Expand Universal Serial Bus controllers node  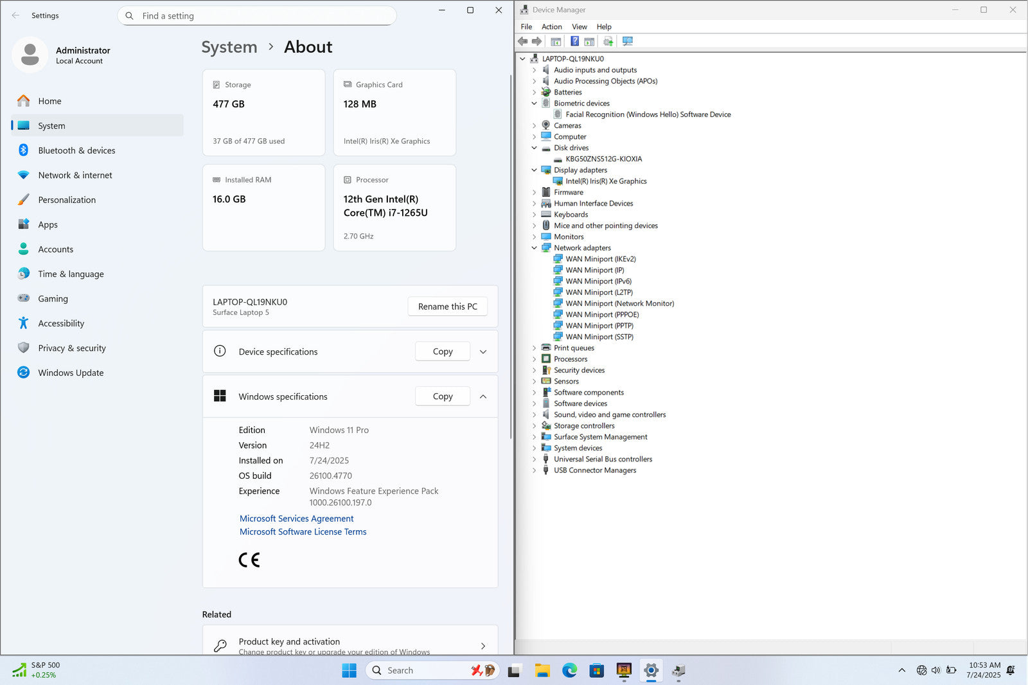point(534,459)
